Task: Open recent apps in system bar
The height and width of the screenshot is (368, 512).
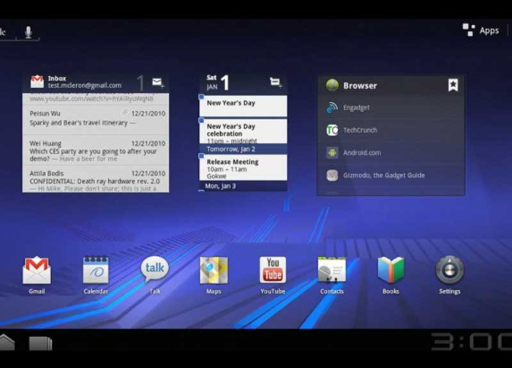Action: coord(40,344)
